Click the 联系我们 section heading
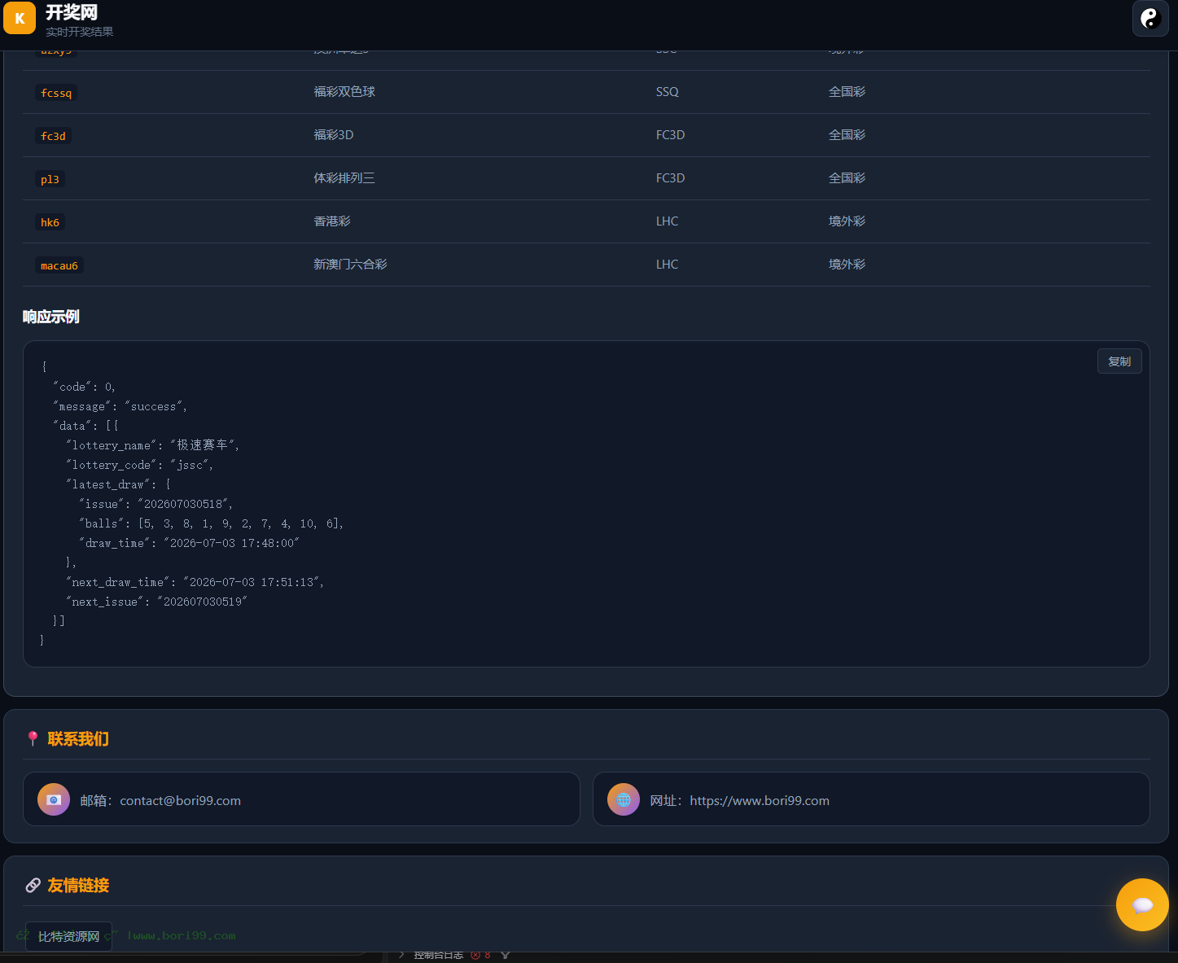The width and height of the screenshot is (1178, 963). point(78,739)
